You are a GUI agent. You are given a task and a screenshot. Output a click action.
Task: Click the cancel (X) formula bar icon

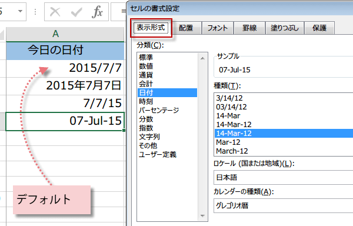point(55,12)
